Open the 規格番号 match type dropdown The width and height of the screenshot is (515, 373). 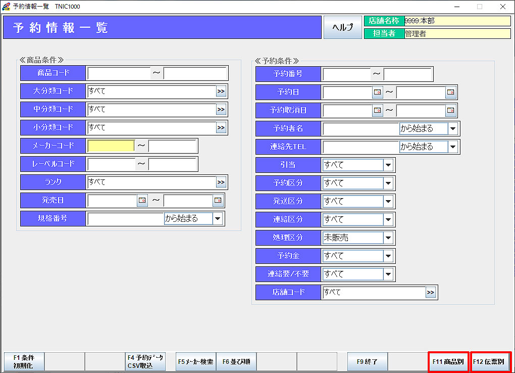218,219
